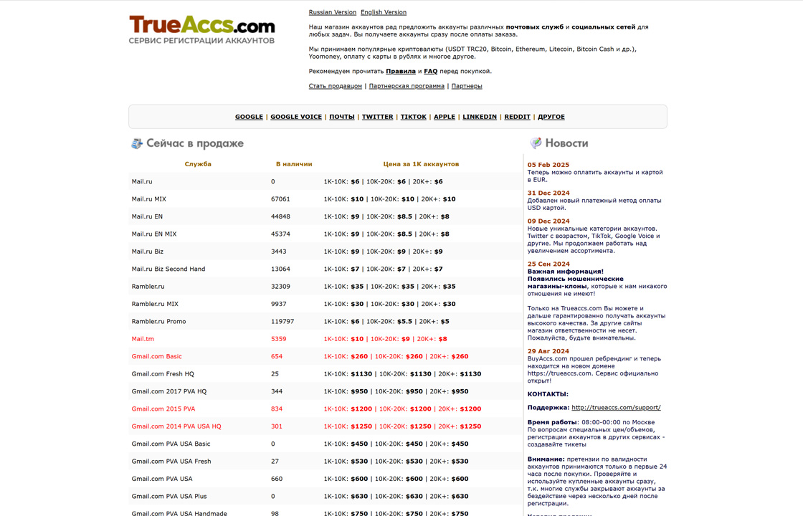Open the GOOGLE VOICE category
This screenshot has width=803, height=516.
click(x=296, y=117)
